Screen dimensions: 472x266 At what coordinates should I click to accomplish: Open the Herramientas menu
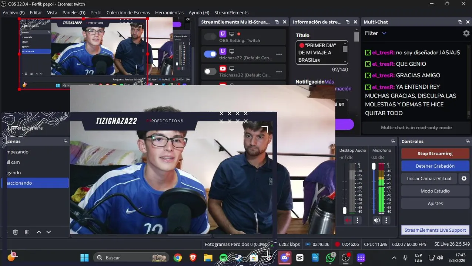tap(169, 13)
